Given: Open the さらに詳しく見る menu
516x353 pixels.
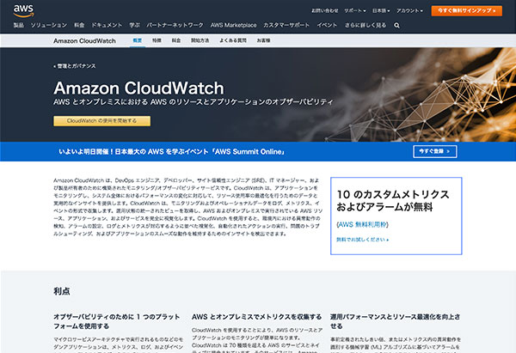Looking at the screenshot, I should click(x=365, y=25).
